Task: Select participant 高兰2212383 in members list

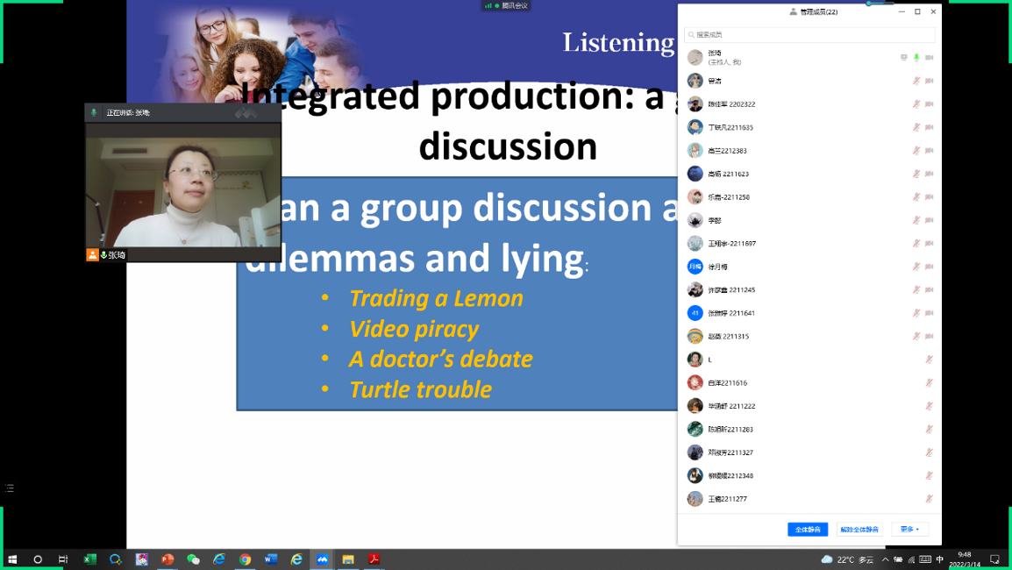Action: [728, 151]
